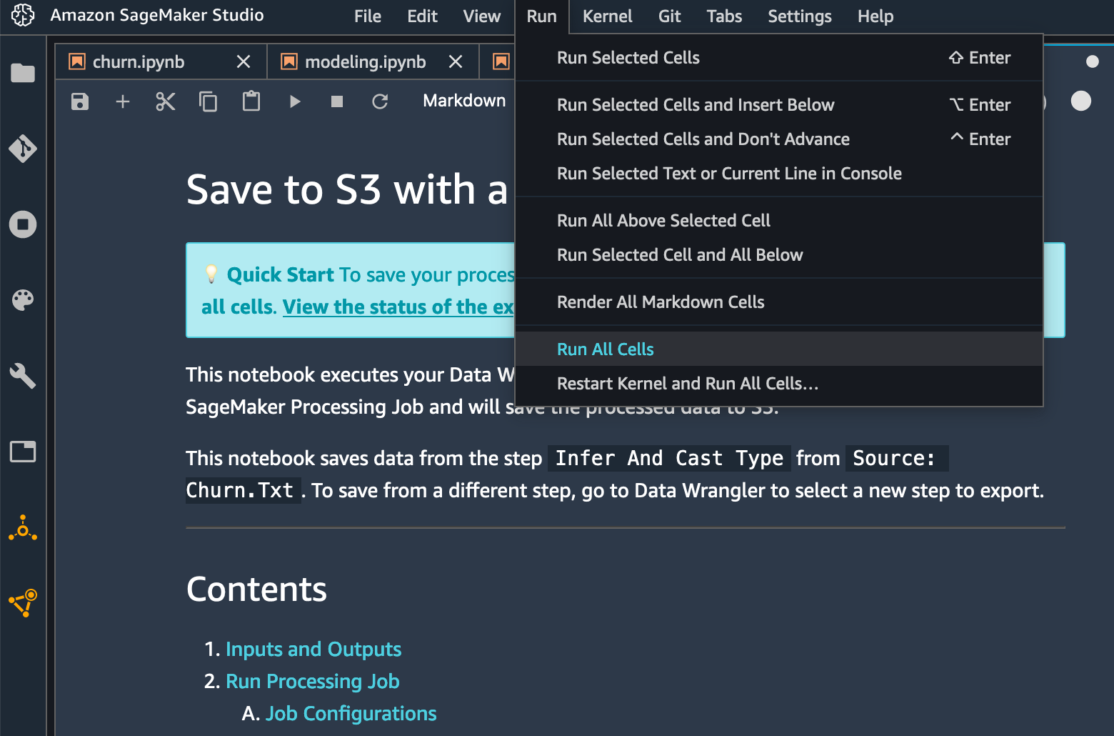Click the modeling.ipynb notebook tab icon
This screenshot has height=736, width=1114.
[289, 61]
